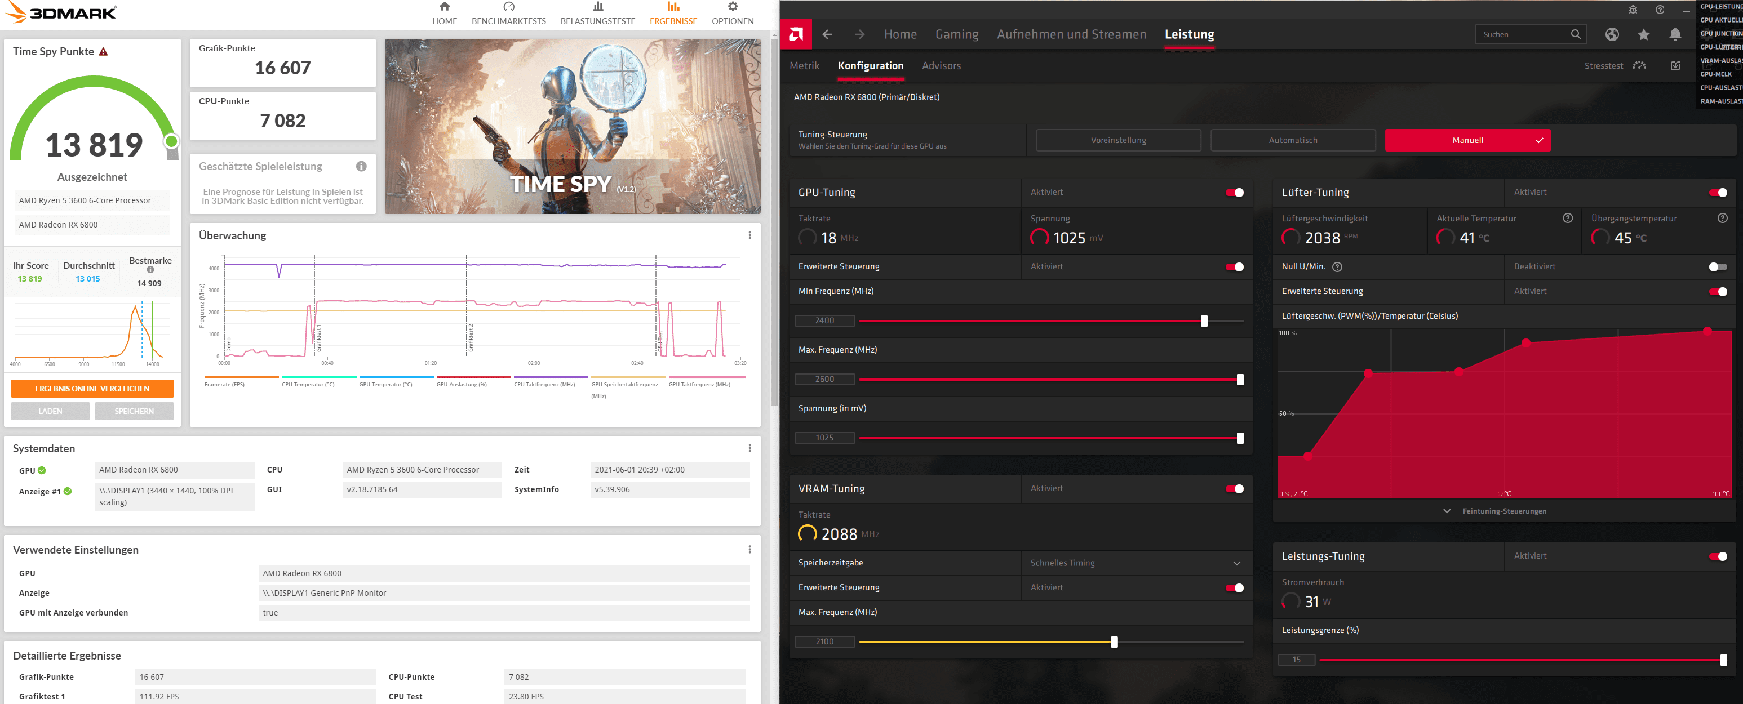Toggle Lüfter-Tuning Aktiviert switch
The image size is (1743, 704).
point(1717,193)
